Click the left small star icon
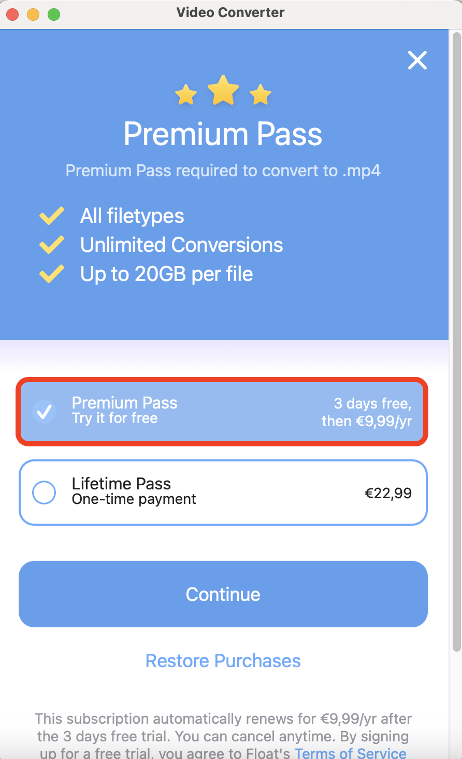 [x=186, y=95]
